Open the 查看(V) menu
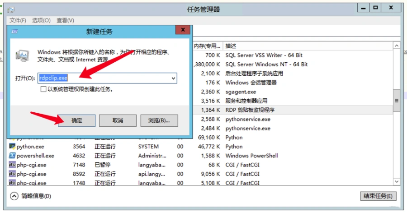Viewport: 407px width, 212px height. 66,20
